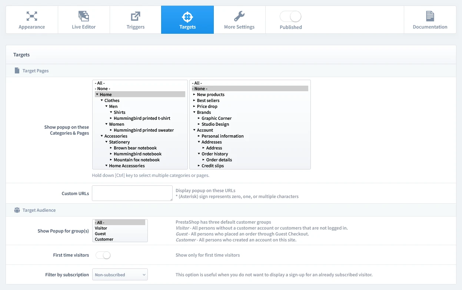Collapse the Accessories category tree arrow
Viewport: 462px width, 290px height.
(x=102, y=136)
